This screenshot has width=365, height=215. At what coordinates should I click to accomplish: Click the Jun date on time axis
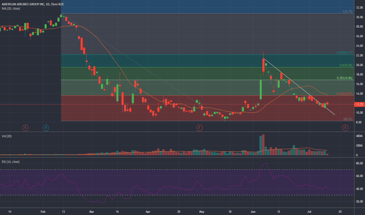pos(253,212)
